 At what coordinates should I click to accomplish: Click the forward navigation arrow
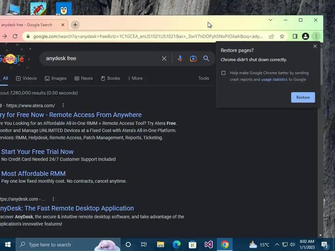pos(5,36)
